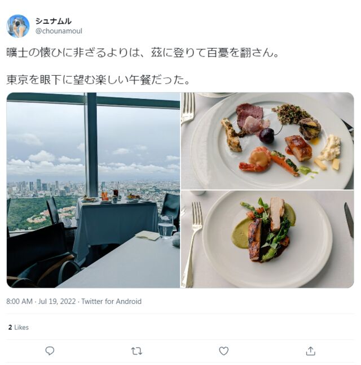Open the grilled chicken dish photo

tap(267, 239)
